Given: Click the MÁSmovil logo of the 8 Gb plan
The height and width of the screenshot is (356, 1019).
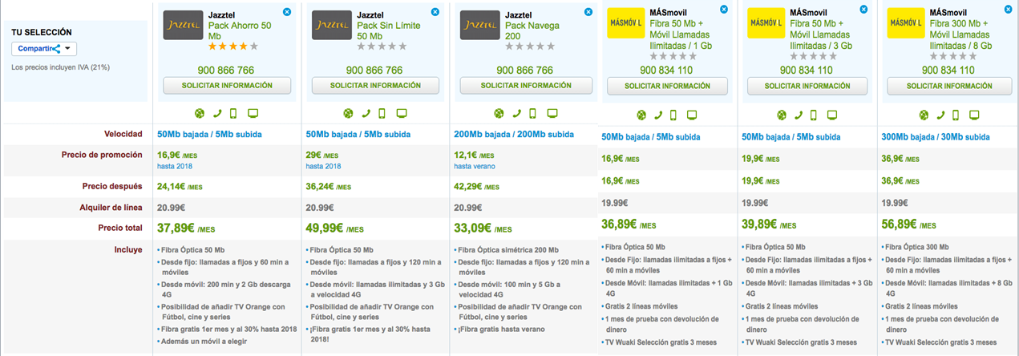Looking at the screenshot, I should (908, 22).
